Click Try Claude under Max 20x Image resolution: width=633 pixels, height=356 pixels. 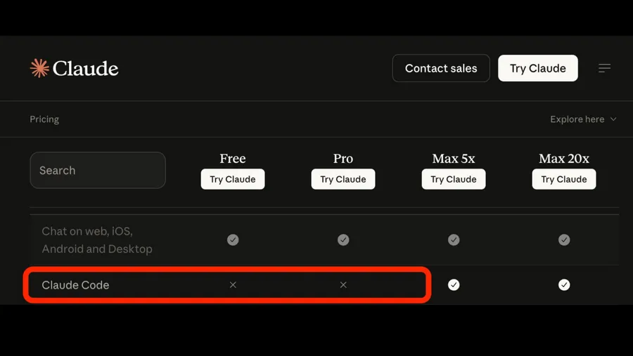(564, 179)
